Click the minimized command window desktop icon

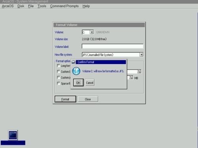click(13, 135)
